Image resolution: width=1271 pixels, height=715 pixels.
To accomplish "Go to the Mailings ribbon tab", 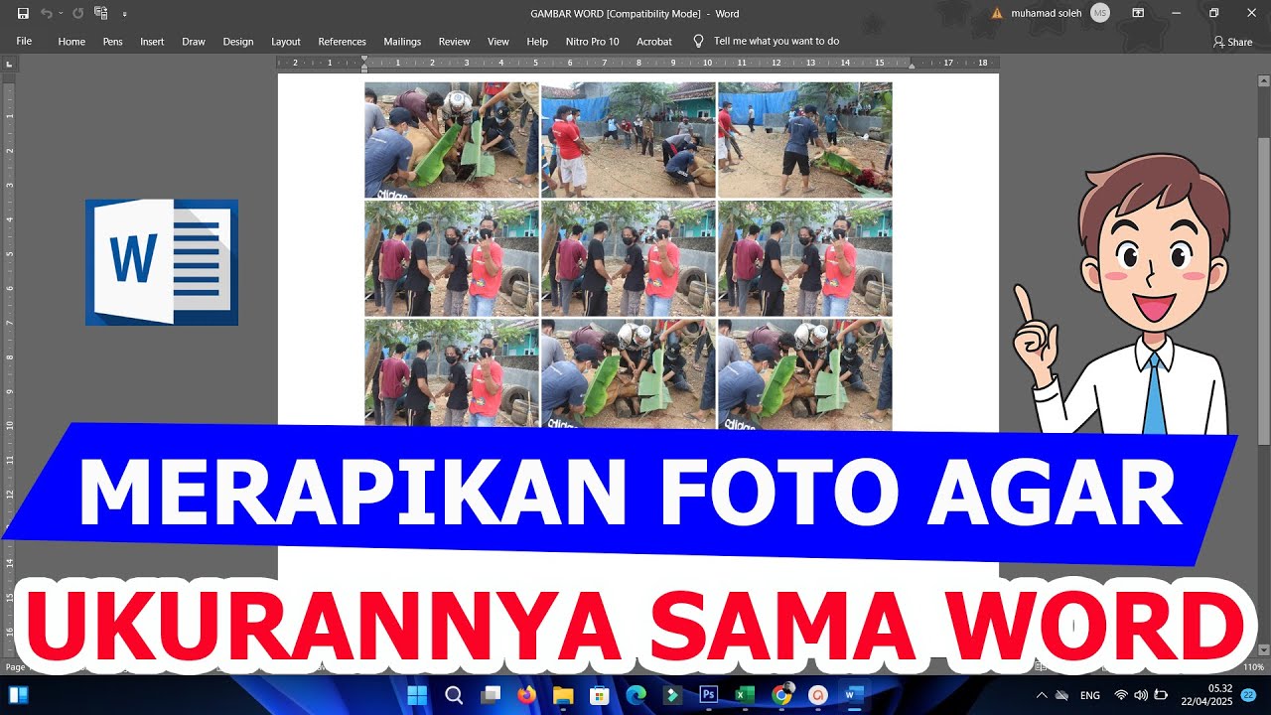I will [402, 42].
